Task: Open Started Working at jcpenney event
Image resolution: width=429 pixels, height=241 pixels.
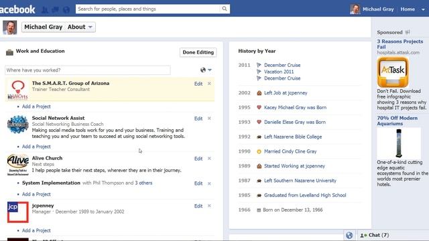Action: [x=294, y=166]
